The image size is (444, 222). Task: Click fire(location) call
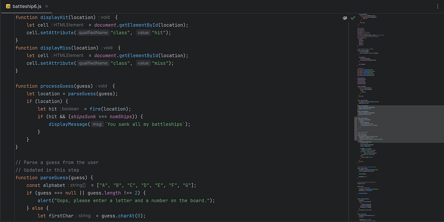109,109
